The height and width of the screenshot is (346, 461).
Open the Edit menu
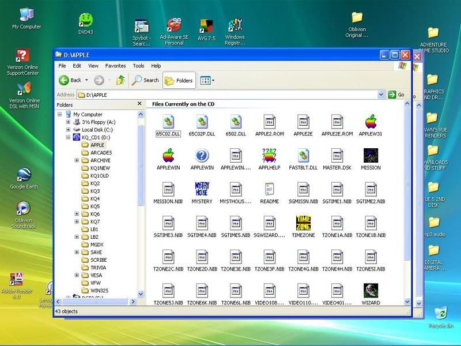coord(77,66)
